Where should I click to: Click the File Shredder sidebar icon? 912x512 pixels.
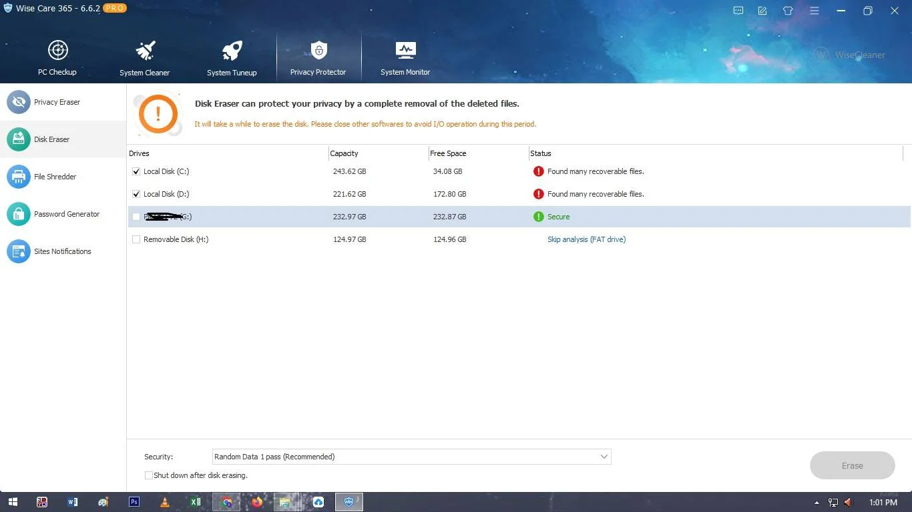pos(19,177)
